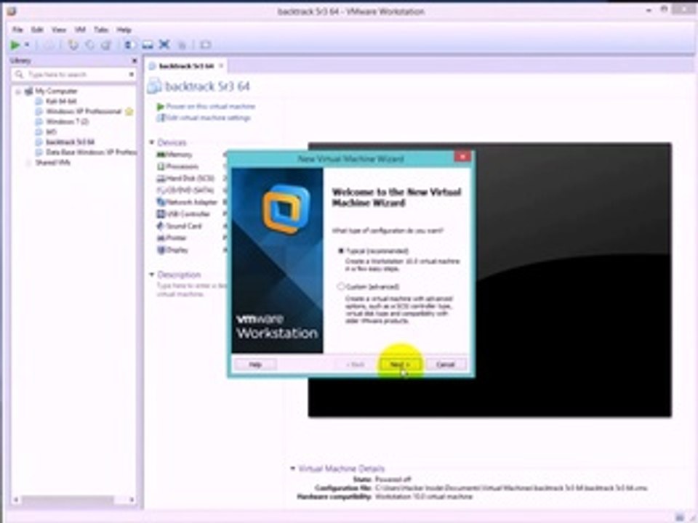Select Windows XP Professional in the Library
The width and height of the screenshot is (698, 523).
(x=83, y=111)
